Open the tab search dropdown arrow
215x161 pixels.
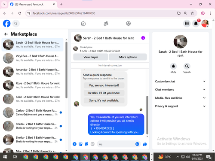tap(4, 4)
